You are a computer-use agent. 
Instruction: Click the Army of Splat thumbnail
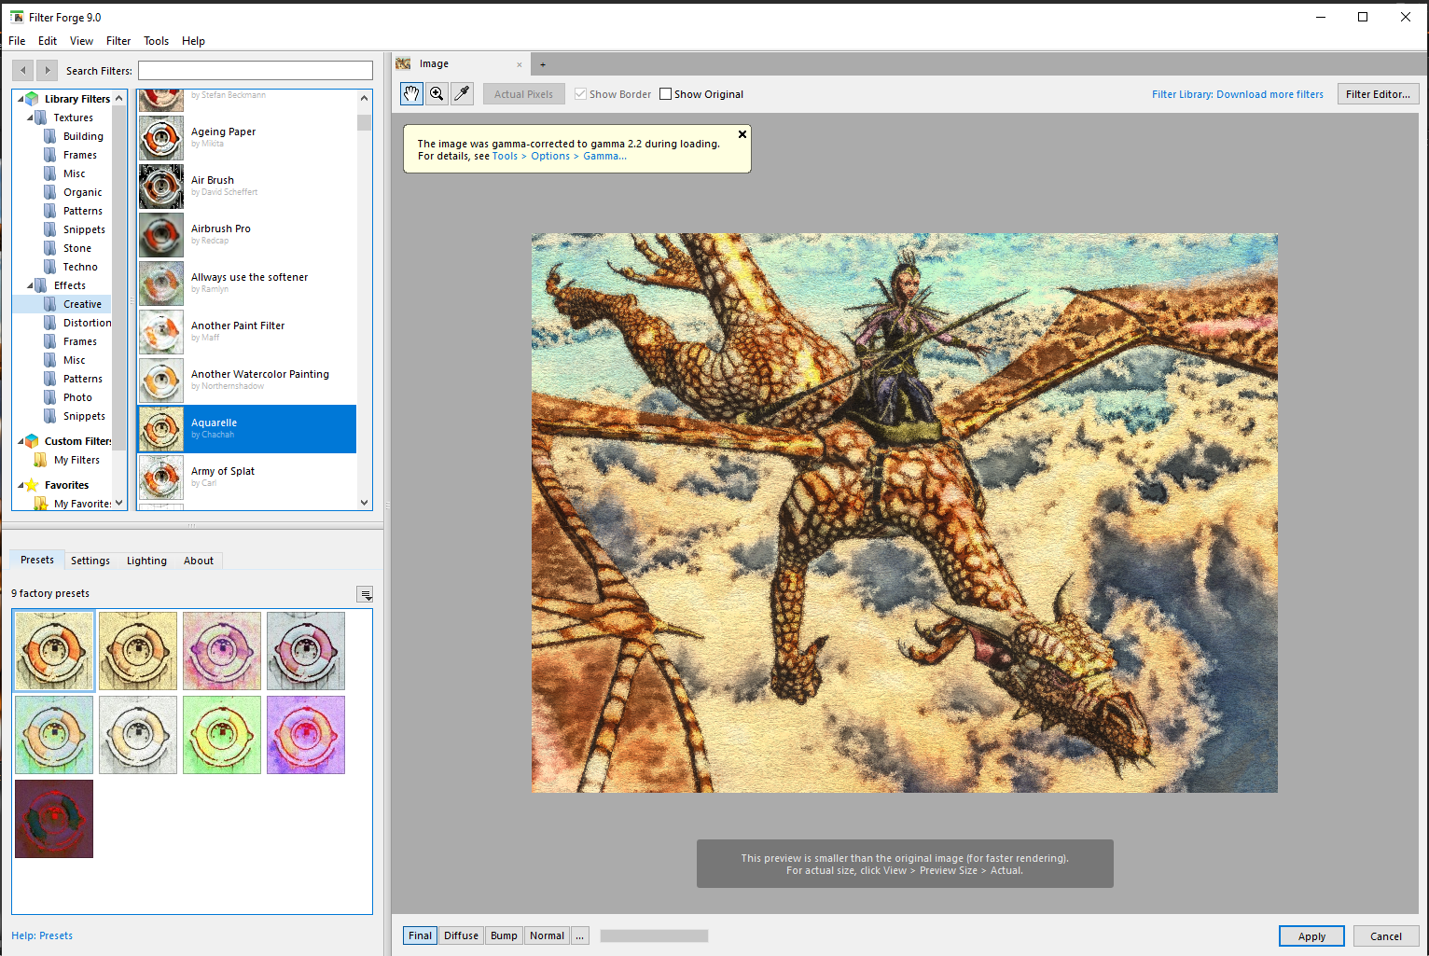click(161, 478)
